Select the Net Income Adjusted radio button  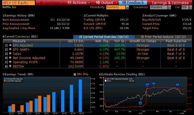click(x=10, y=58)
